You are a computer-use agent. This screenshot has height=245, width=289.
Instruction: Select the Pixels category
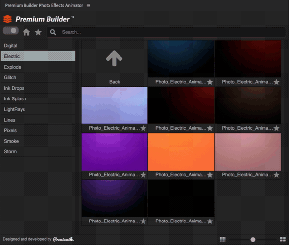pyautogui.click(x=38, y=130)
